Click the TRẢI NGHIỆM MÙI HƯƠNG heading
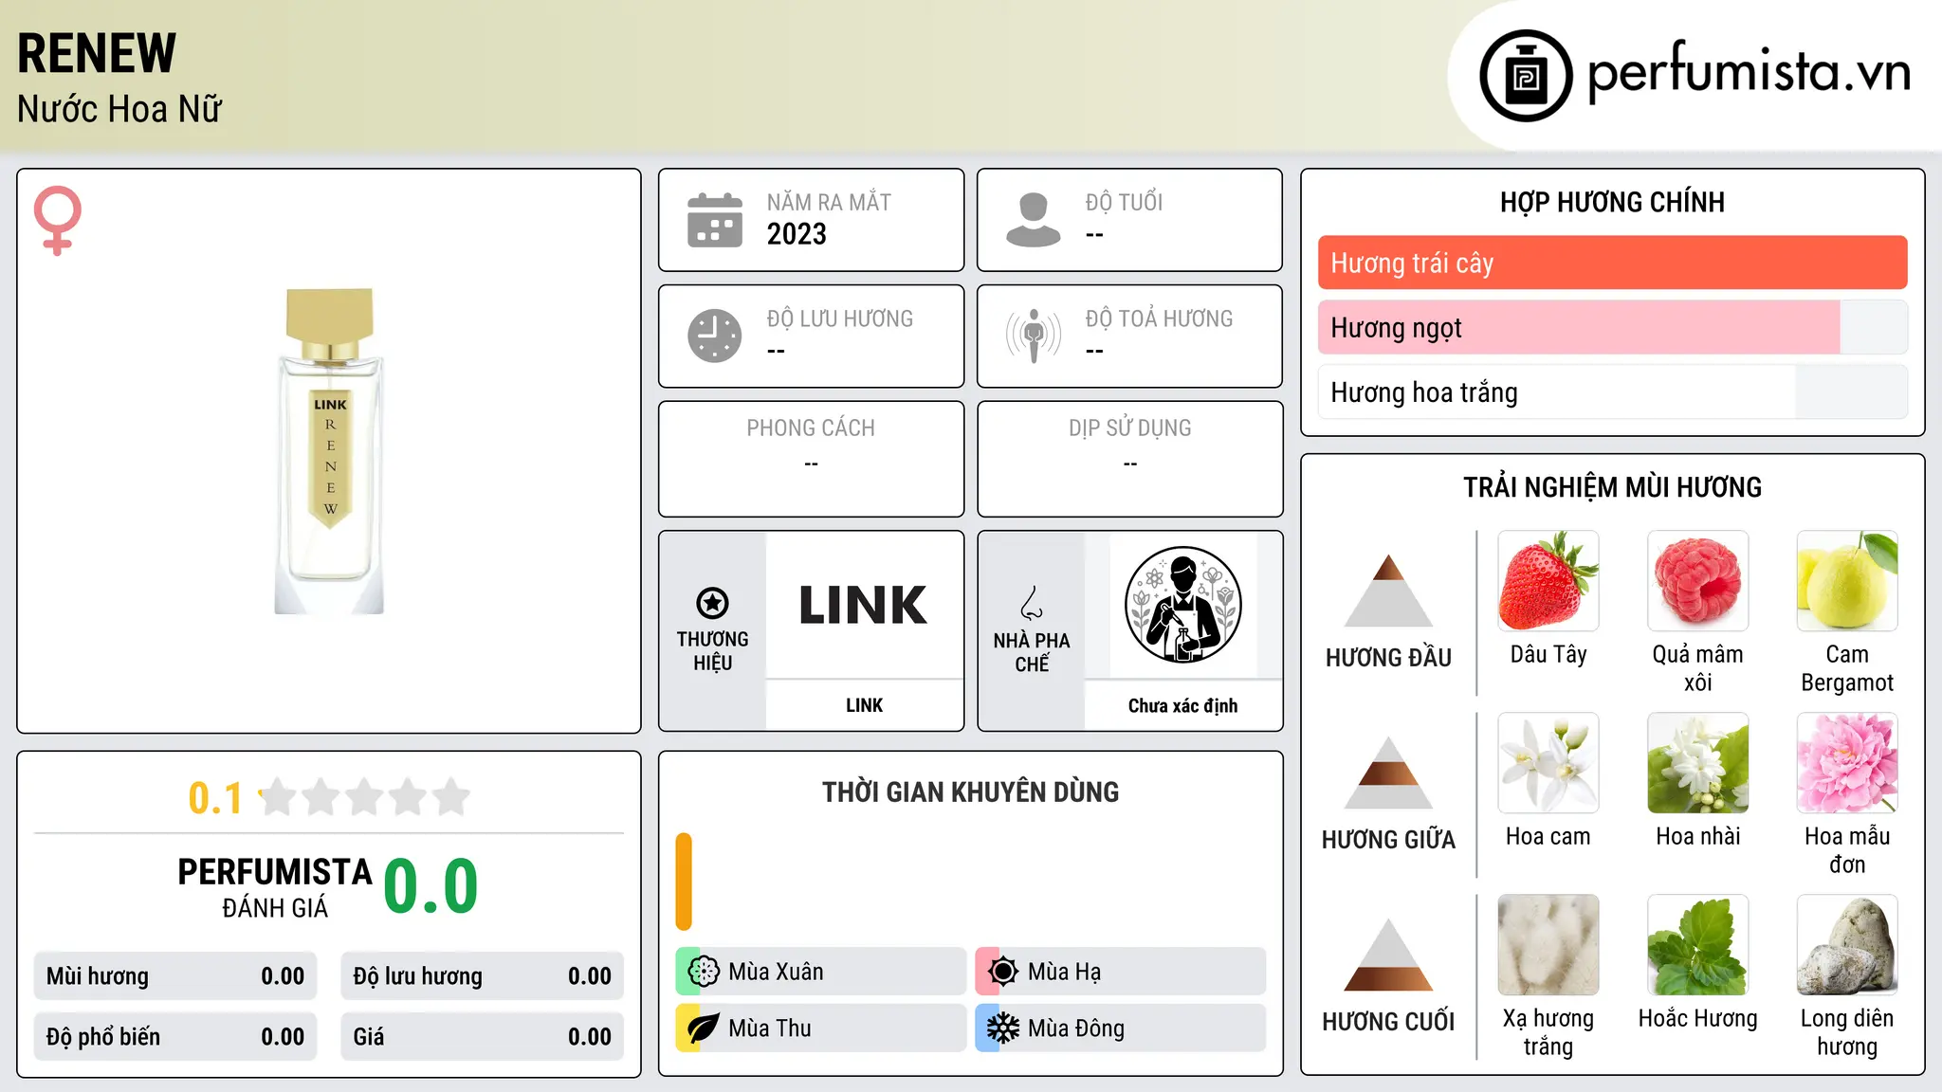1942x1092 pixels. [x=1612, y=487]
